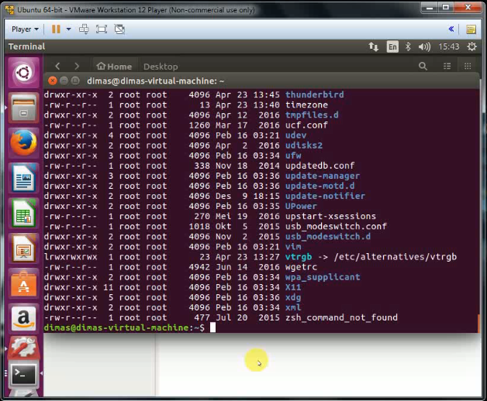Switch to Unity mode in VMware

pos(119,29)
